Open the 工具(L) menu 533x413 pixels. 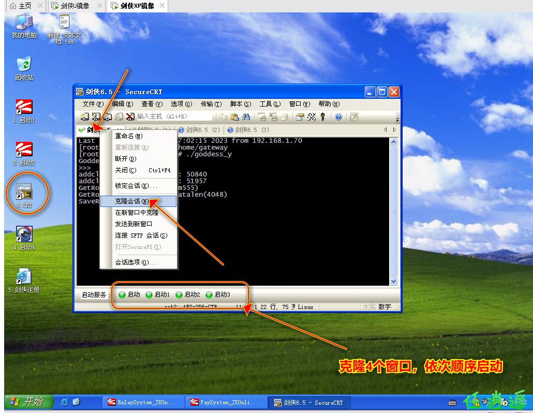click(x=270, y=104)
